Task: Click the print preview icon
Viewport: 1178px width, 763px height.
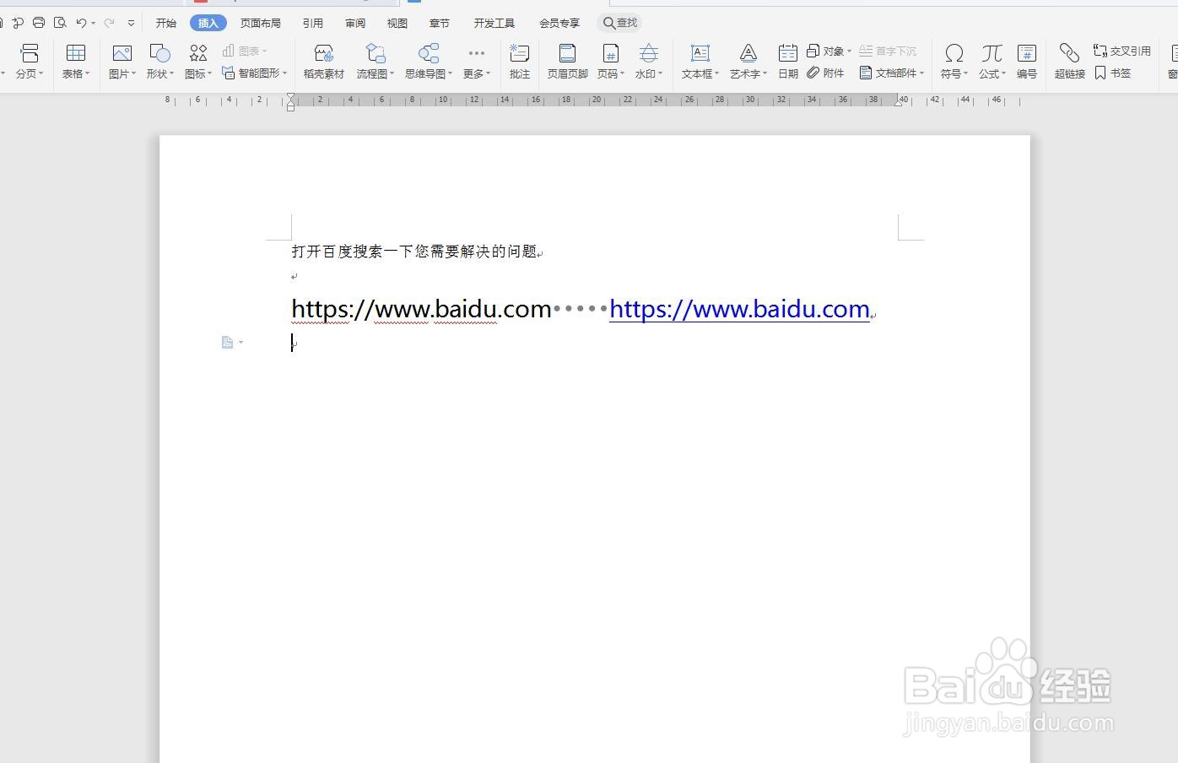Action: coord(60,23)
